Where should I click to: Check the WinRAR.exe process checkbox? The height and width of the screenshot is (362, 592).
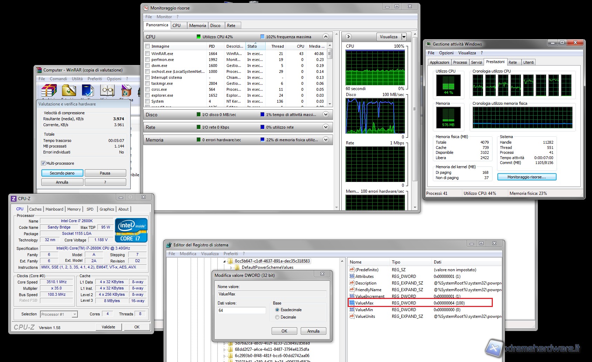click(x=148, y=54)
